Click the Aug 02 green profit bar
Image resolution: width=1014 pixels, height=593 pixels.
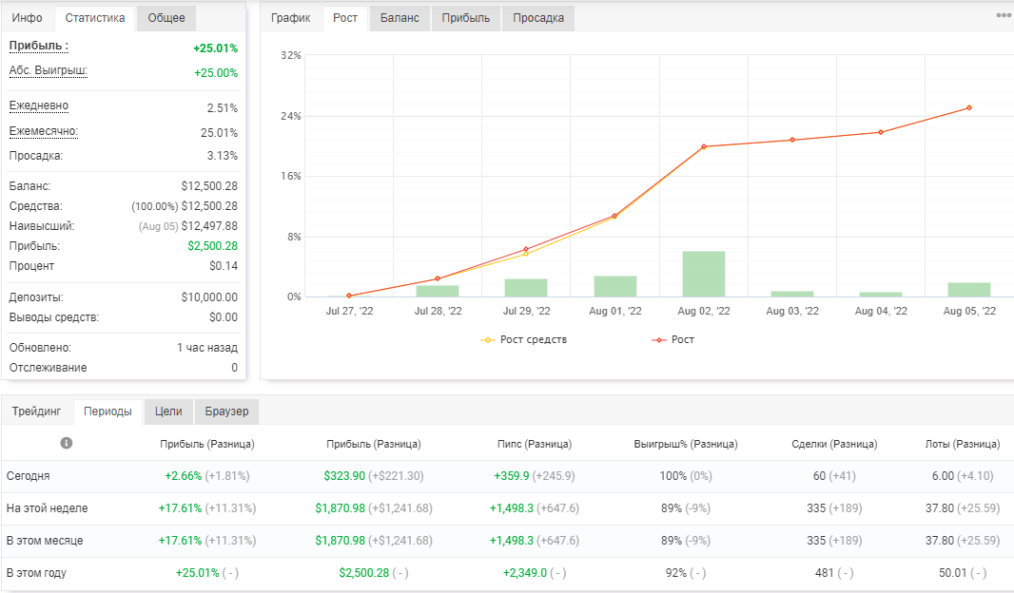(704, 274)
